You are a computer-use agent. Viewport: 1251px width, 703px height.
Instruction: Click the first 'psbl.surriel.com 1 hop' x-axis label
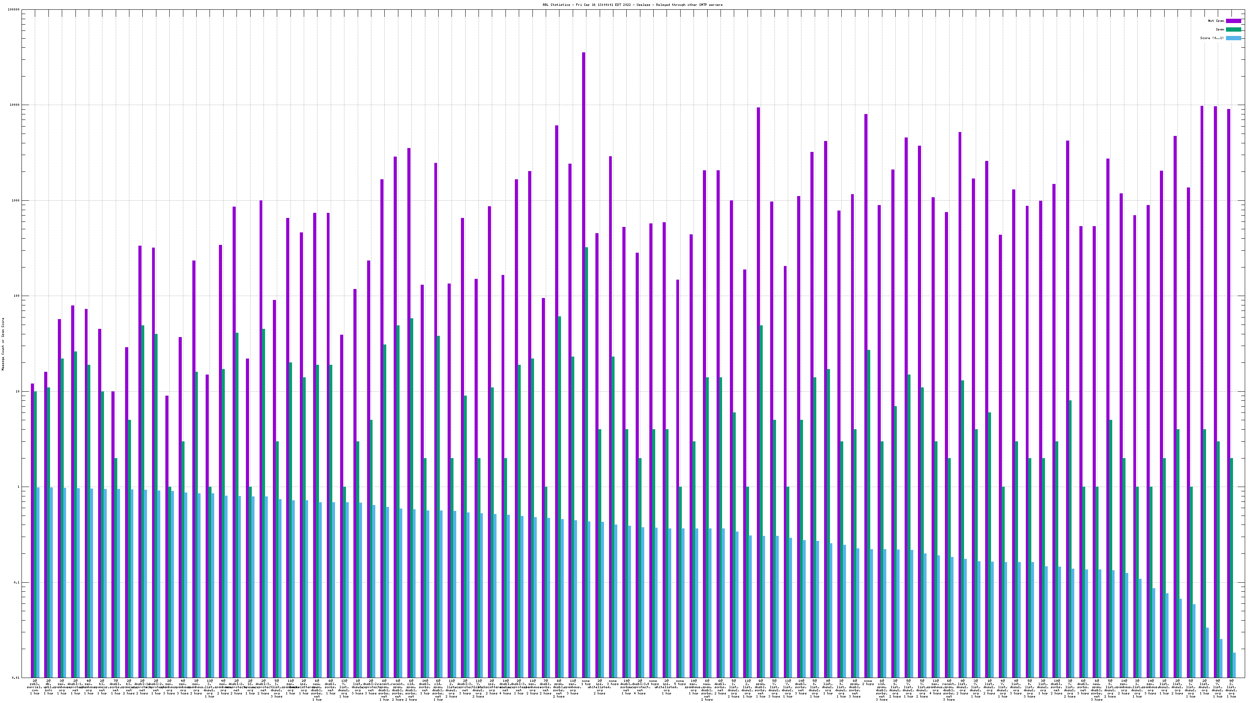(34, 687)
